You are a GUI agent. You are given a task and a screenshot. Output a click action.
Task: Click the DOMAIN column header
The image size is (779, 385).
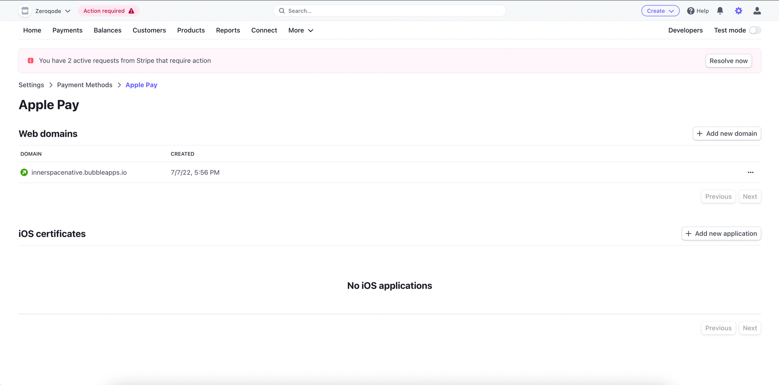click(x=31, y=154)
